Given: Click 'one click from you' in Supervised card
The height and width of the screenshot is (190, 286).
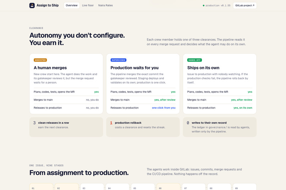Looking at the screenshot, I should tap(164, 108).
